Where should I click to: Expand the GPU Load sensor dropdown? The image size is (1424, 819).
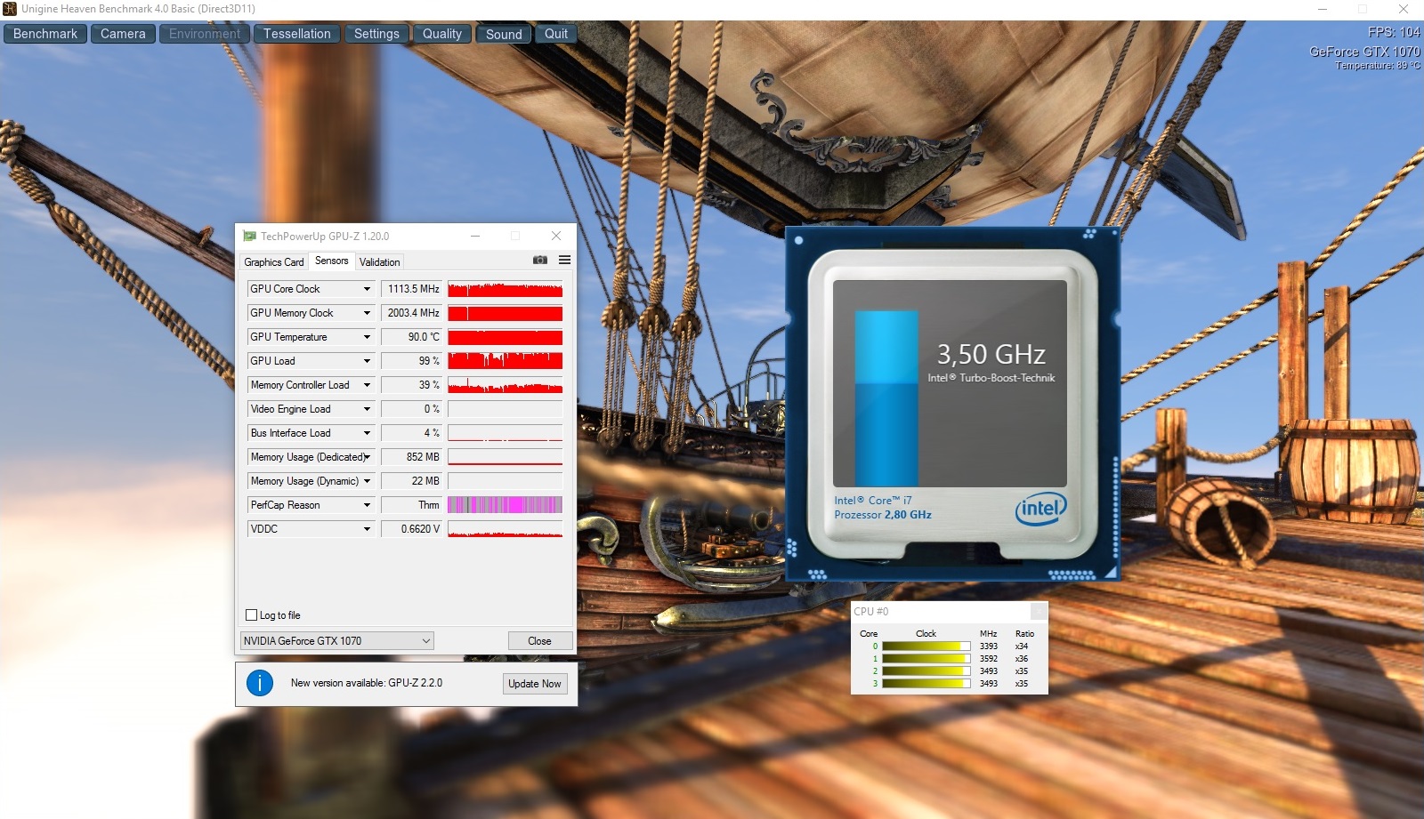pos(367,361)
